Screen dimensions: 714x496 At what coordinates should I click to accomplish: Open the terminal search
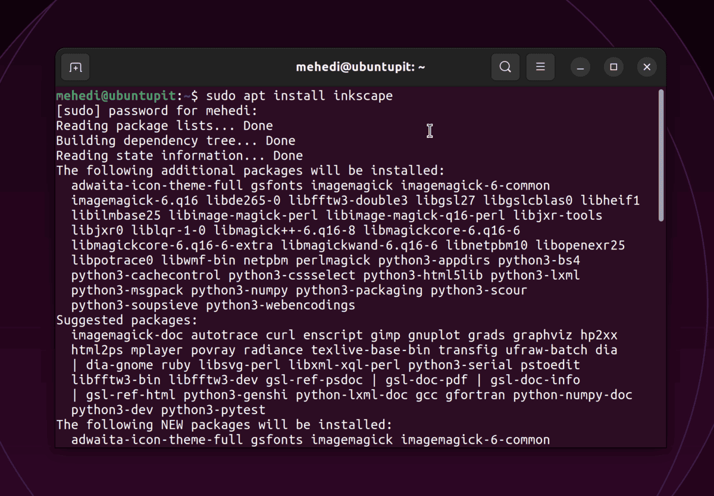505,67
